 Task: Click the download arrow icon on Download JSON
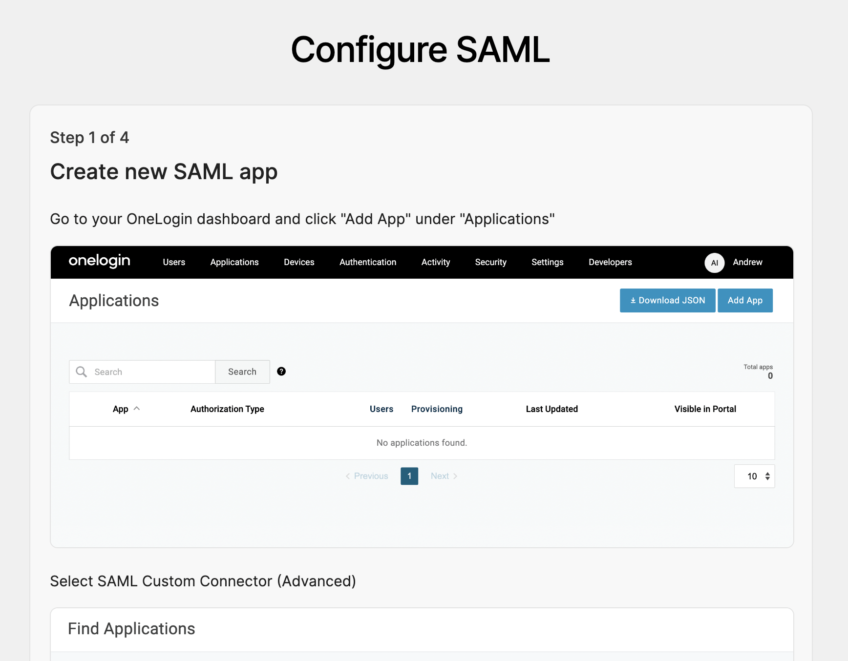pyautogui.click(x=633, y=300)
